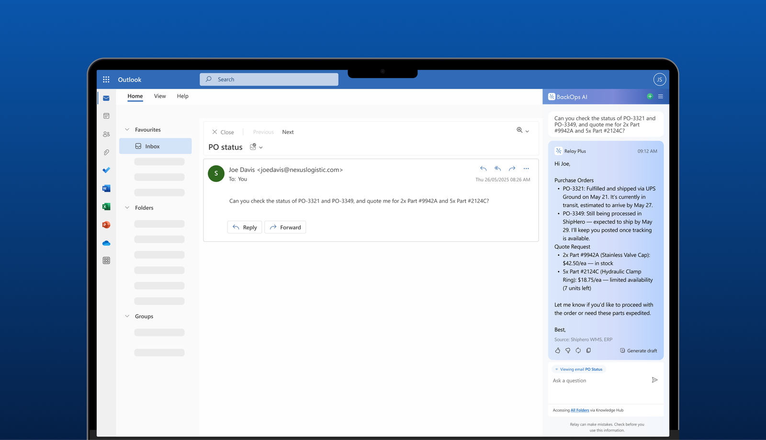Select the Inbox folder
The width and height of the screenshot is (766, 440).
pyautogui.click(x=155, y=146)
